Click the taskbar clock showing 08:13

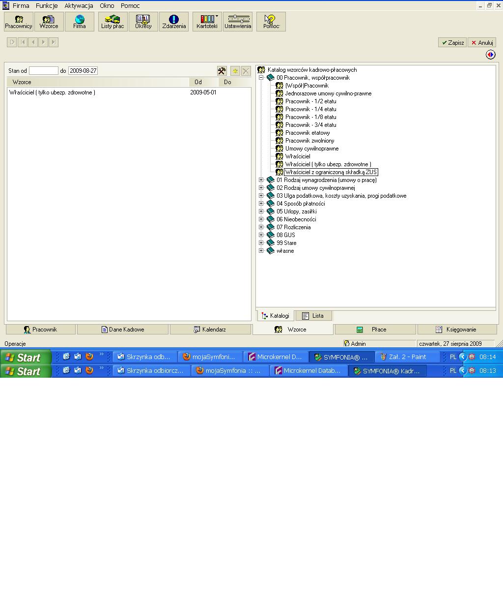pyautogui.click(x=487, y=371)
